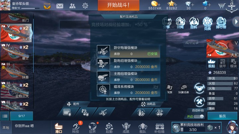The image size is (239, 134).
Task: Switch to the 装甲 armor tab
Action: click(222, 63)
